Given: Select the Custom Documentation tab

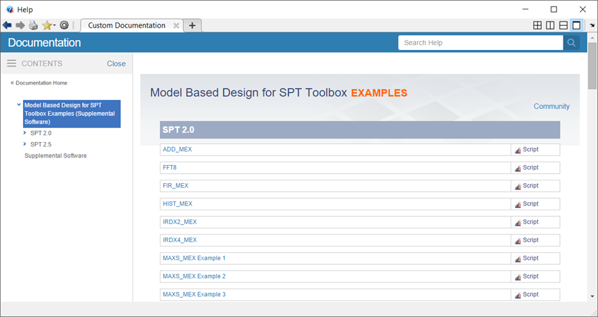Looking at the screenshot, I should pyautogui.click(x=127, y=26).
